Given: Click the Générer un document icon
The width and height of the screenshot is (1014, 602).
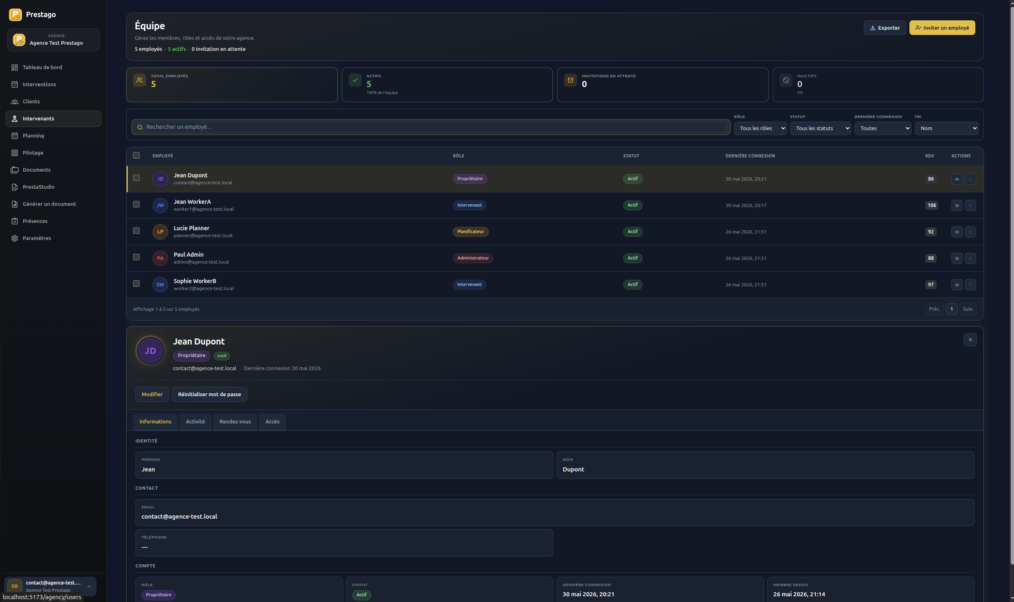Looking at the screenshot, I should tap(15, 204).
